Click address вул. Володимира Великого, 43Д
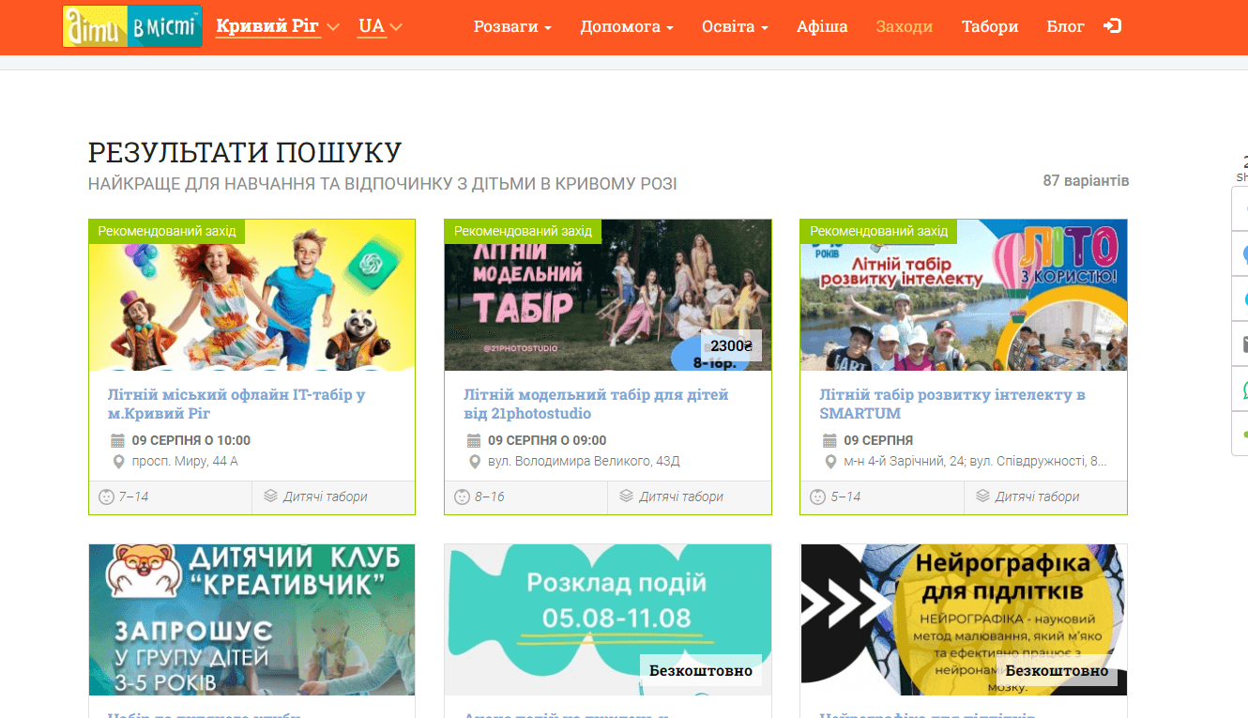This screenshot has width=1248, height=718. [584, 462]
